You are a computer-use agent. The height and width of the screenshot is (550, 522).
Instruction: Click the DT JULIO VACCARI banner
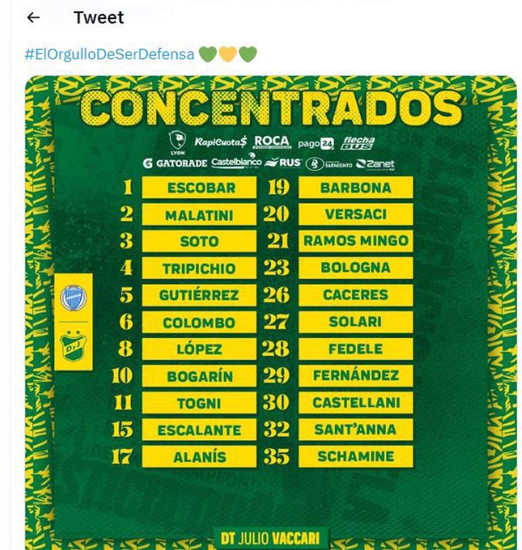tap(271, 539)
